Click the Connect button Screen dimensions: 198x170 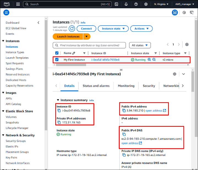(x=86, y=29)
